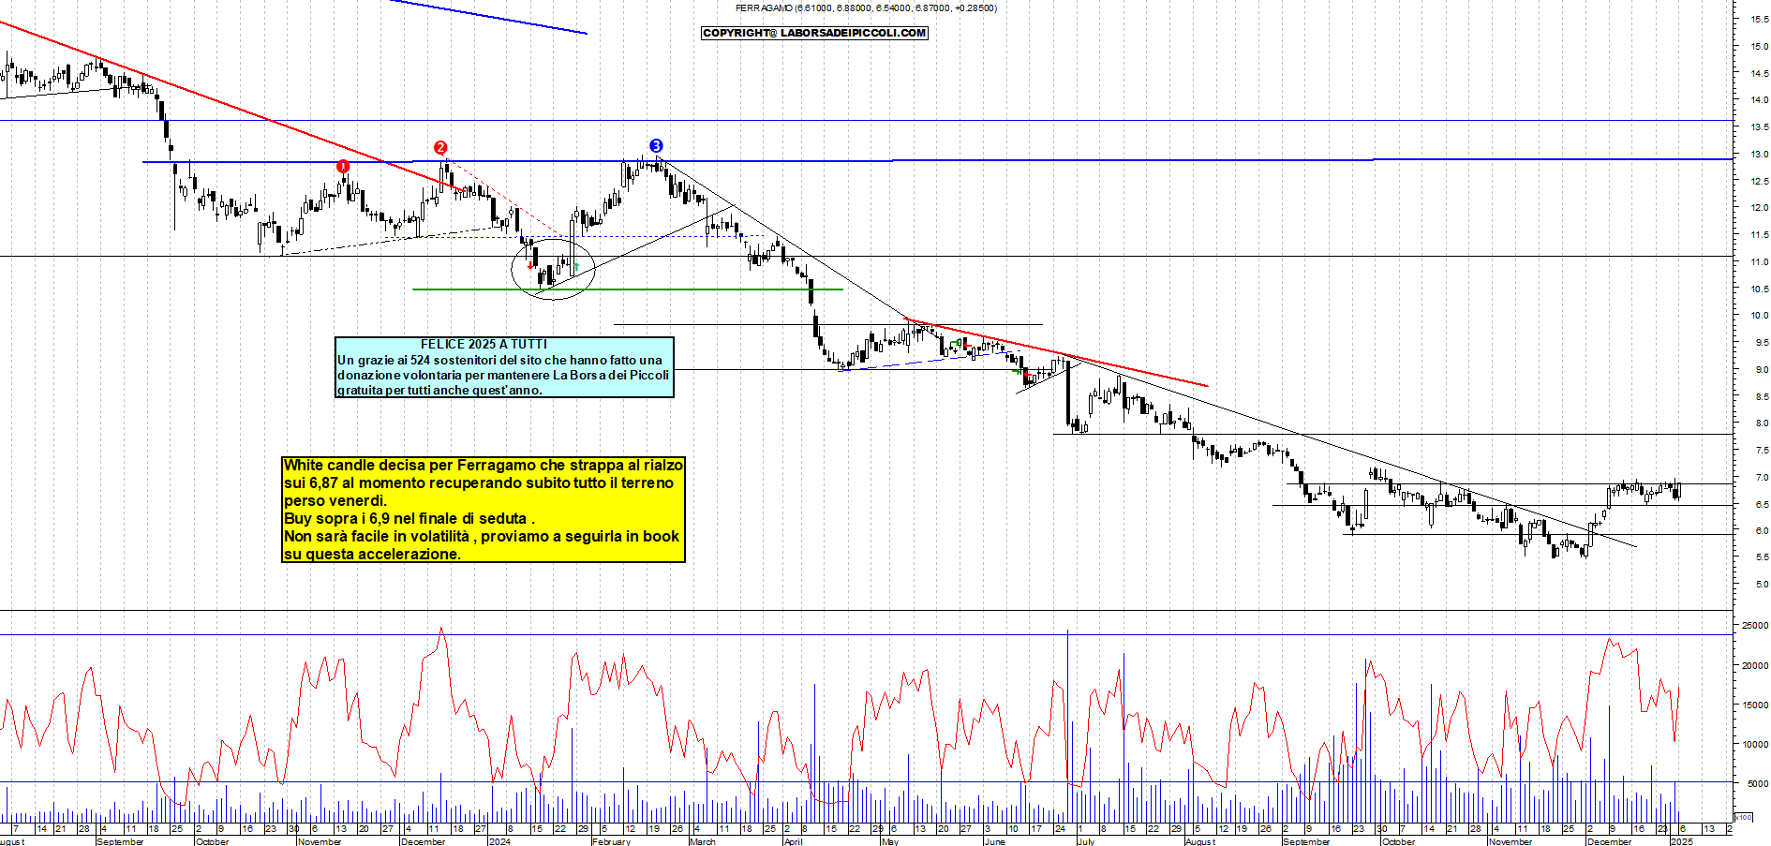Click the 'perso venerdì.' line in yellow box
Viewport: 1771px width, 846px height.
point(335,500)
